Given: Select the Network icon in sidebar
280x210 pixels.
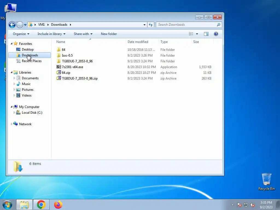Looking at the screenshot, I should tap(16, 124).
